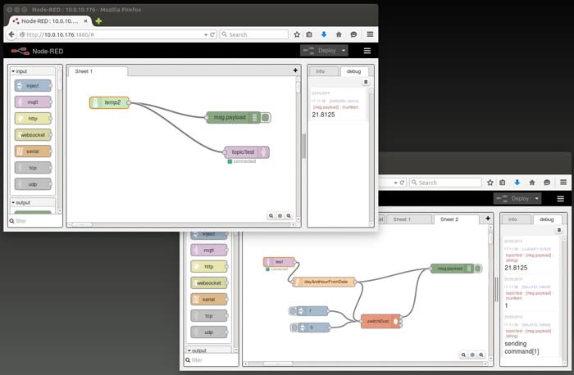Open debug sidebar tab in front window

click(x=354, y=71)
